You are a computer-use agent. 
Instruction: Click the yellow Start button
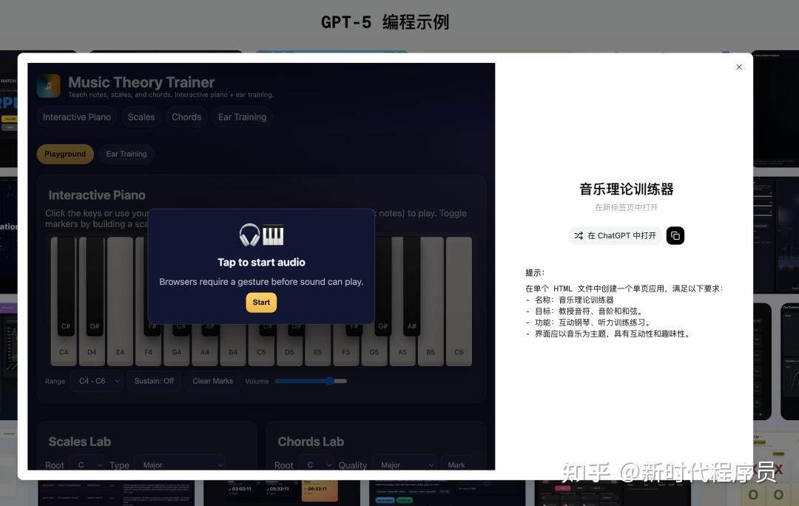point(261,302)
